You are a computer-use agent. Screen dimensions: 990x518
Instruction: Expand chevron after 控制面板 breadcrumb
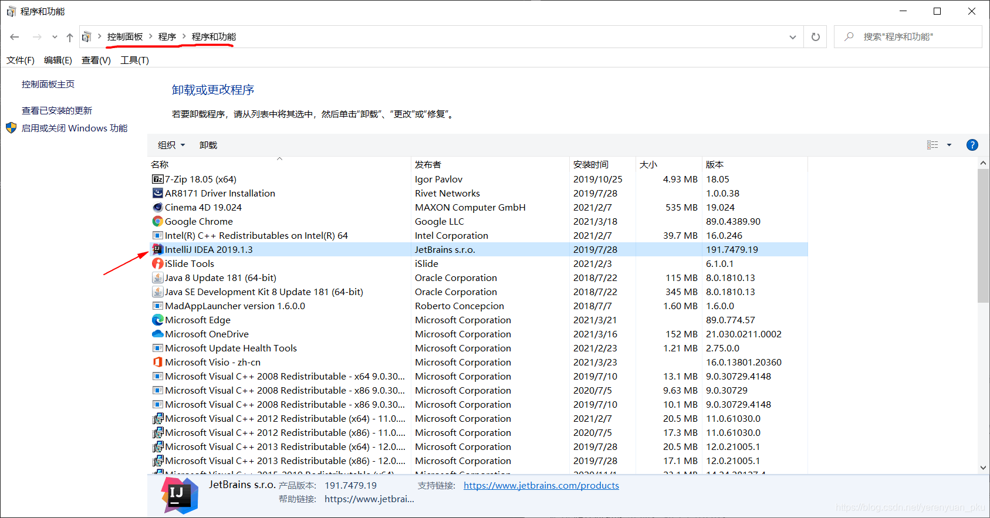[151, 36]
